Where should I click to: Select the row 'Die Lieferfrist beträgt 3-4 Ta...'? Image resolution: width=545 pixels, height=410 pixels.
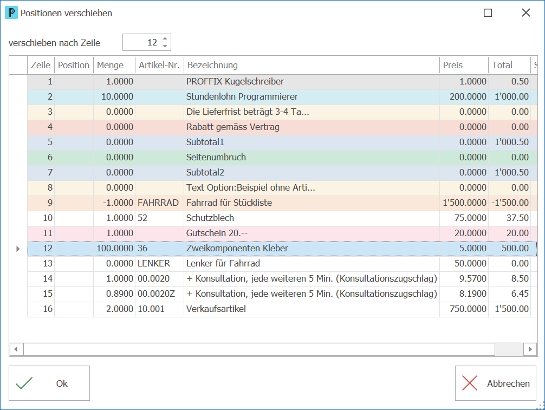(x=282, y=112)
